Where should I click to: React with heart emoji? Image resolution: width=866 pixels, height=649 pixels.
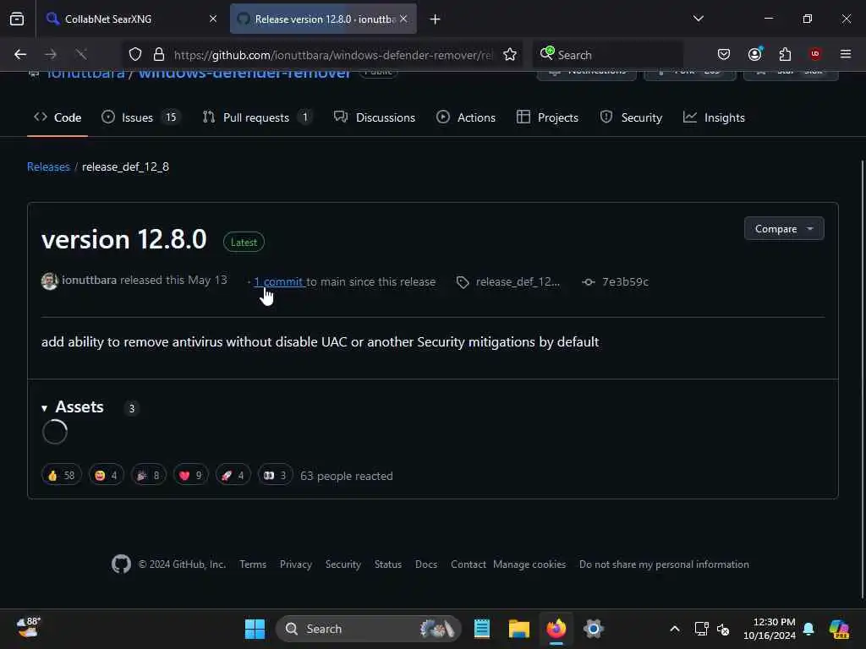pos(190,475)
